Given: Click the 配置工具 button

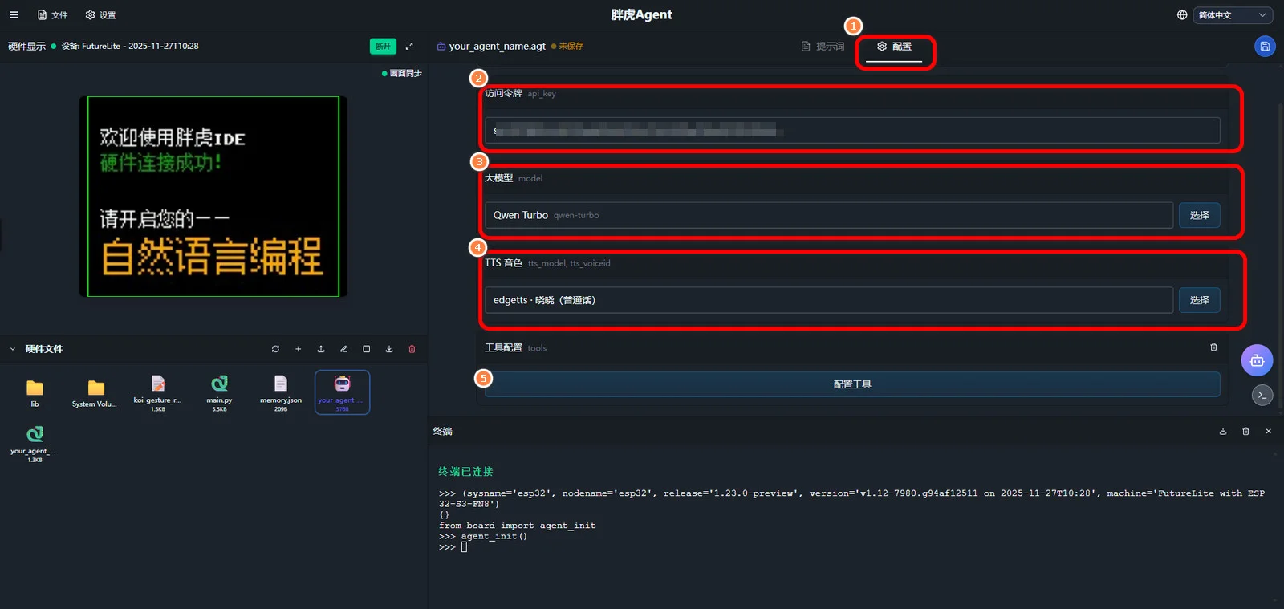Looking at the screenshot, I should (x=851, y=384).
